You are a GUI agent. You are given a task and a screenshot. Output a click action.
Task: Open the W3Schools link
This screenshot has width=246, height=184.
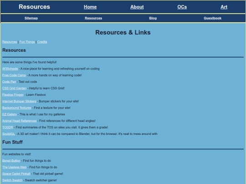tap(10, 69)
